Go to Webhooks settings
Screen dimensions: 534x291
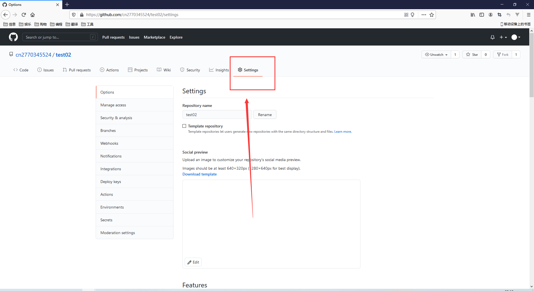coord(135,143)
